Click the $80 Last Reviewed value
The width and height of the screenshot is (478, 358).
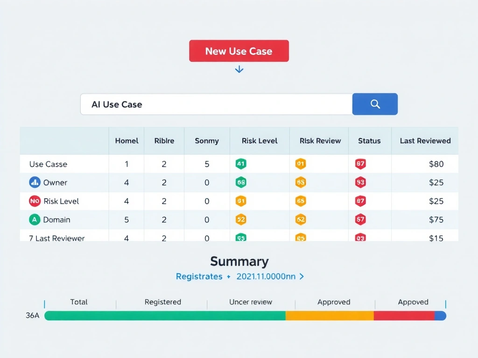tap(436, 164)
